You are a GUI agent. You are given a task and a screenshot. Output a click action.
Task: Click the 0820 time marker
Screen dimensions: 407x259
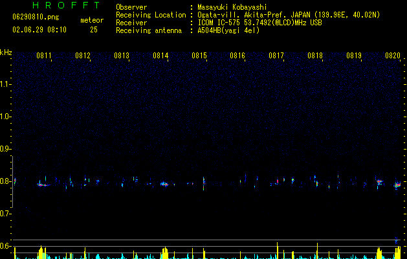(393, 56)
